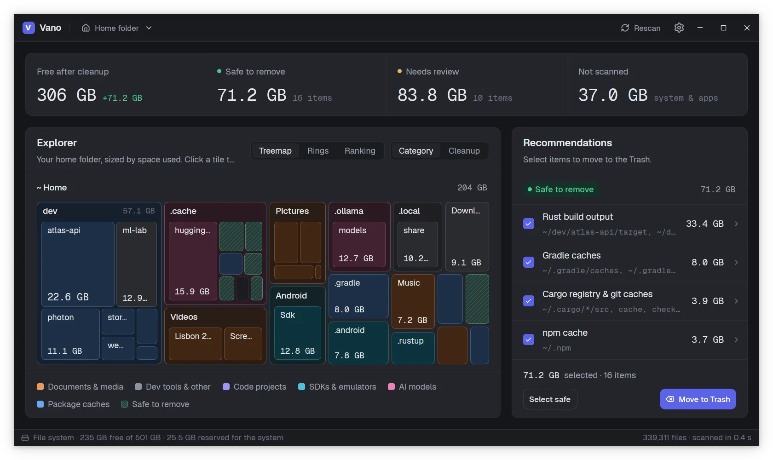Select the Treemap view tab
Screen dimensions: 773x460
(275, 151)
